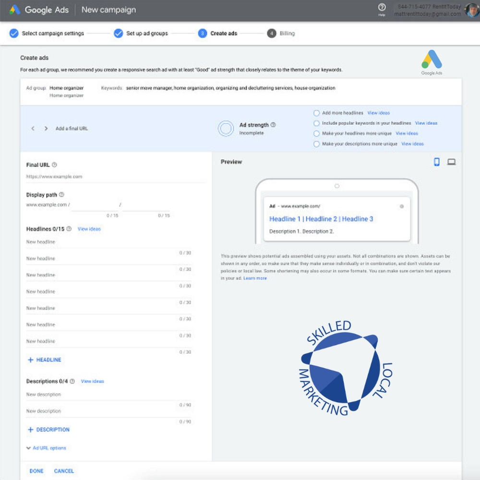Click View ideas beside Add more headlines
Image resolution: width=480 pixels, height=480 pixels.
[379, 113]
